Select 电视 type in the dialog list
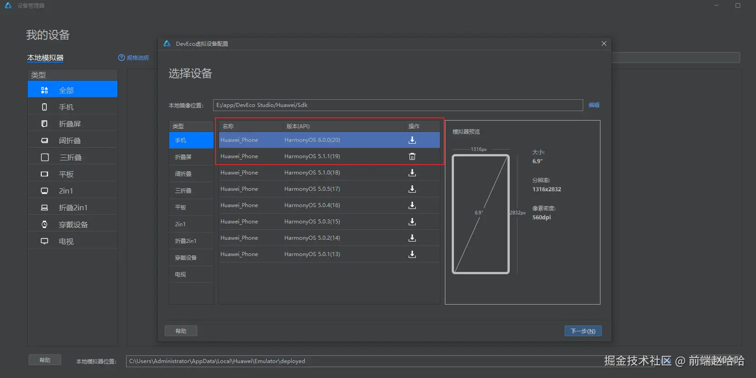The width and height of the screenshot is (756, 378). 191,274
